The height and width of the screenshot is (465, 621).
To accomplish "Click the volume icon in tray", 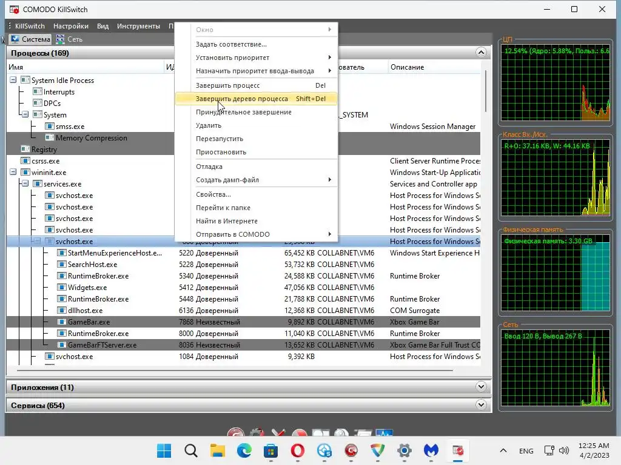I will click(564, 450).
